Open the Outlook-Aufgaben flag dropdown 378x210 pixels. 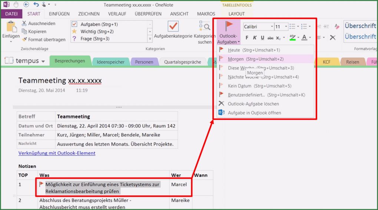[228, 33]
